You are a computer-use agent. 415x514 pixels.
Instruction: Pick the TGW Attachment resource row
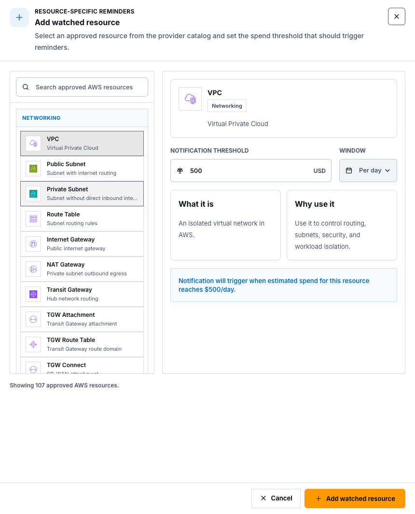(x=82, y=319)
